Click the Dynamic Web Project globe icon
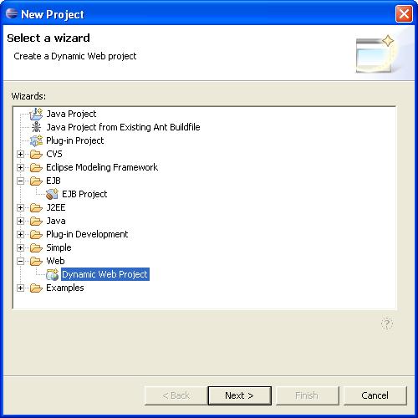Viewport: 418px width, 418px height. tap(52, 274)
